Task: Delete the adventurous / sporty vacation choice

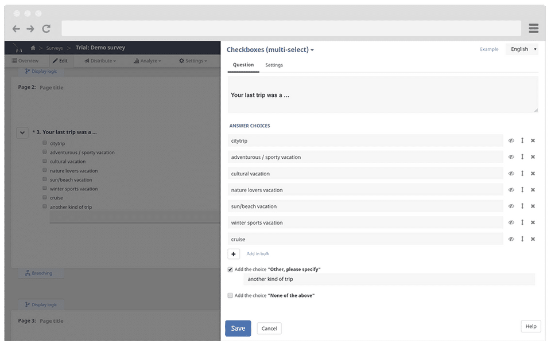Action: point(533,157)
